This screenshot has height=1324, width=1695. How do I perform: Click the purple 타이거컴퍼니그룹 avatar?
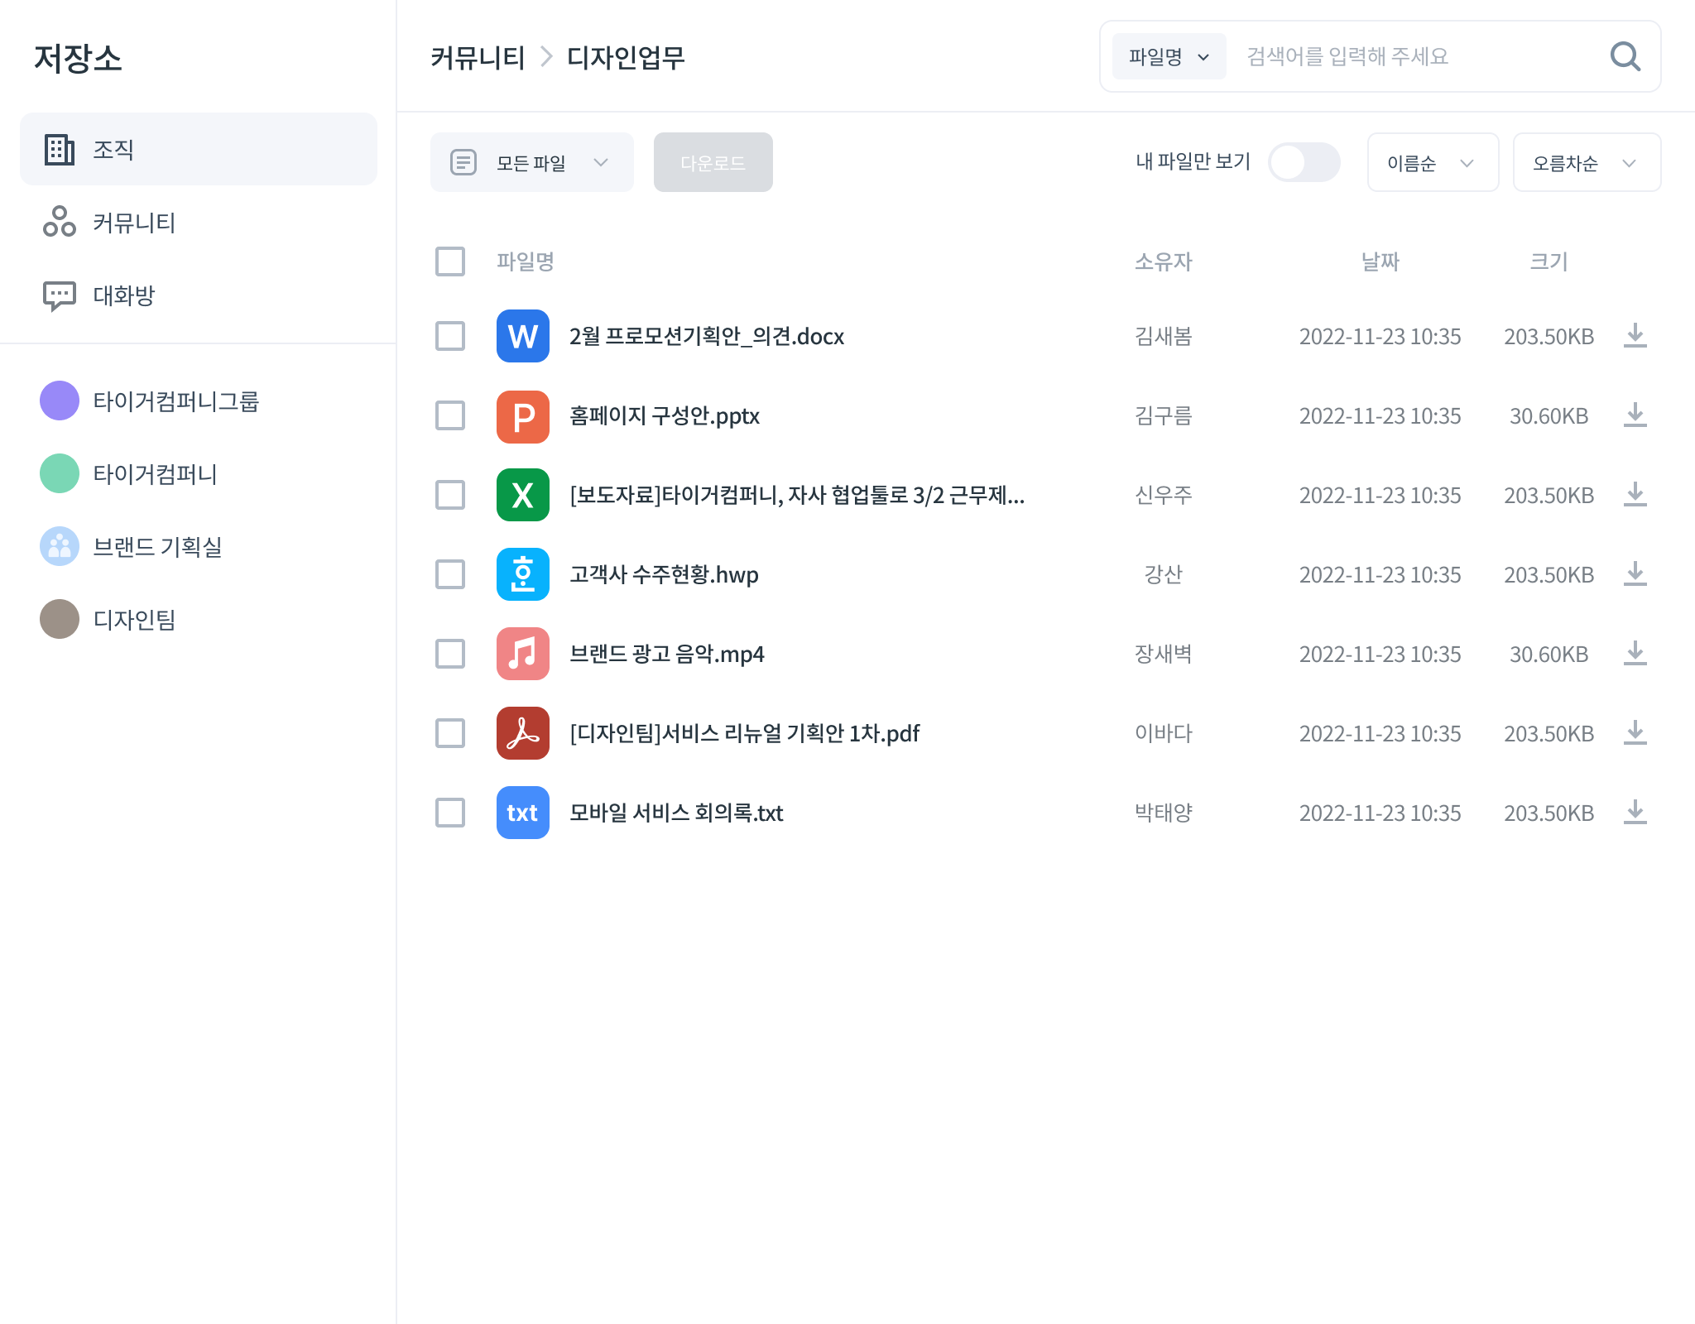pyautogui.click(x=60, y=401)
